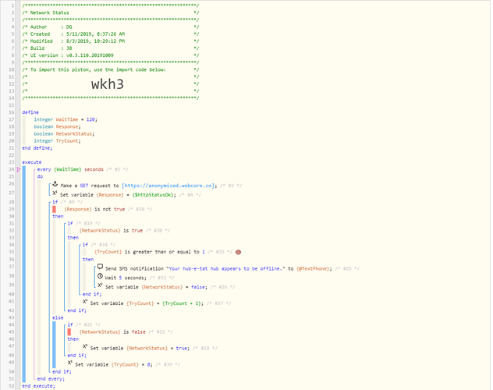Screen dimensions: 493x390
Task: Click the do keyword on line 25
Action: click(x=40, y=176)
